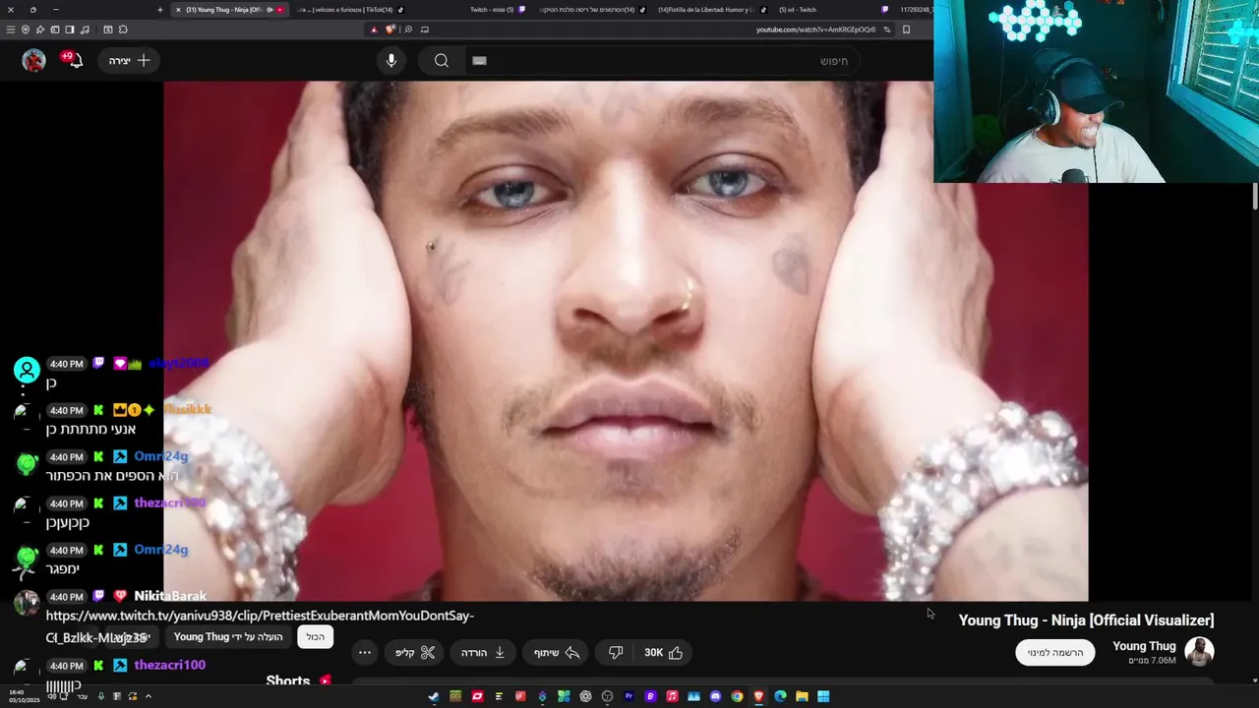Open the keyboard icon in search box

(479, 61)
